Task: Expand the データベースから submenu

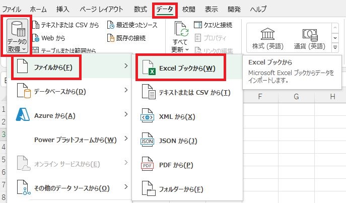Action: pos(125,91)
